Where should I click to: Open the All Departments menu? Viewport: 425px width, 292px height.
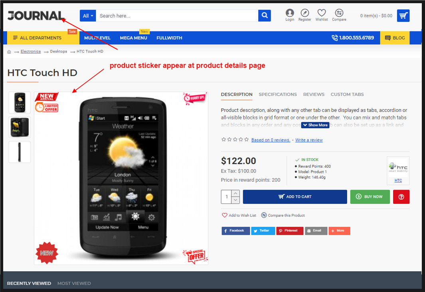(x=38, y=38)
